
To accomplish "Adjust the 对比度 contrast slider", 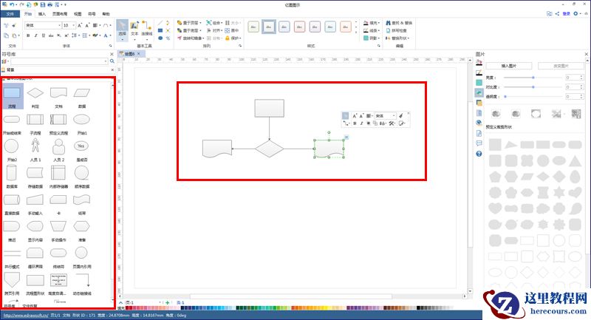I will pos(533,86).
